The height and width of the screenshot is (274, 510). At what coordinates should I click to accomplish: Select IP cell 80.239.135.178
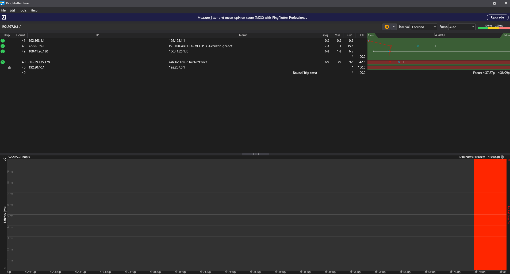tap(39, 62)
